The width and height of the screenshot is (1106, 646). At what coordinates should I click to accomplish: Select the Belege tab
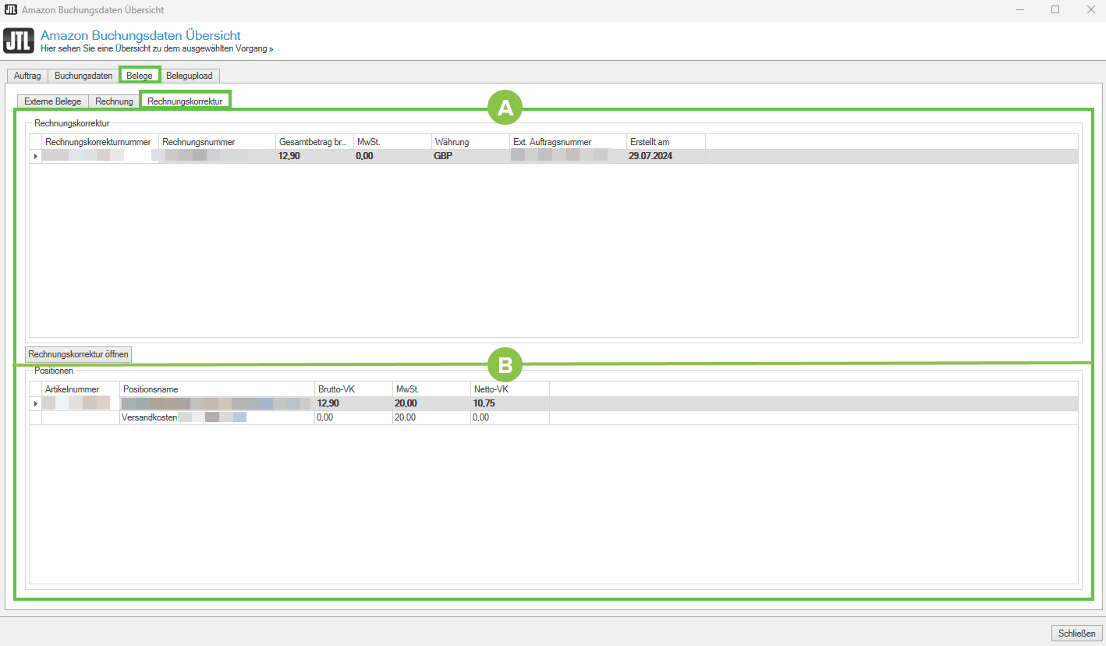pos(140,76)
